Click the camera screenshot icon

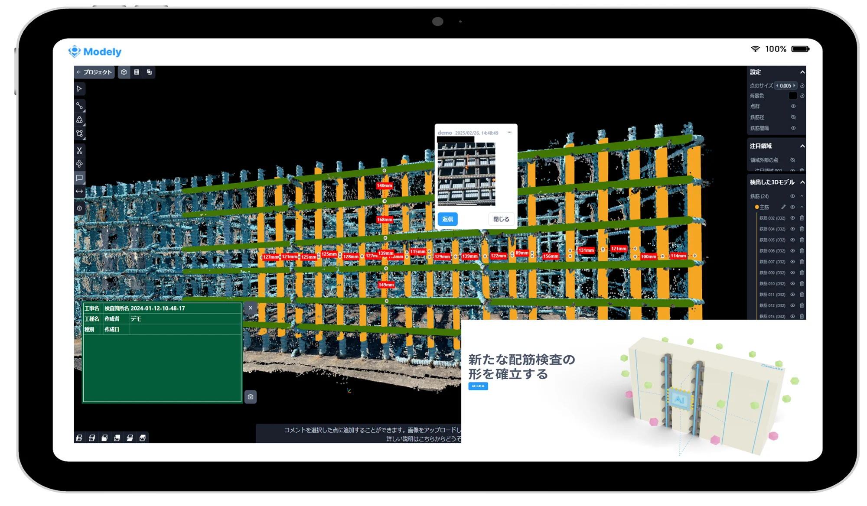pos(251,396)
